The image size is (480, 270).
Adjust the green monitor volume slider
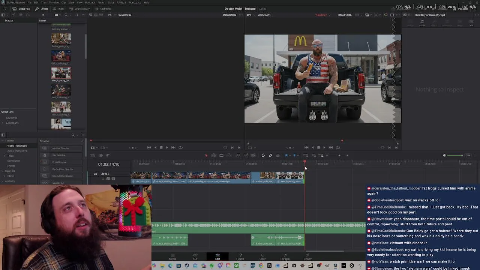point(455,155)
